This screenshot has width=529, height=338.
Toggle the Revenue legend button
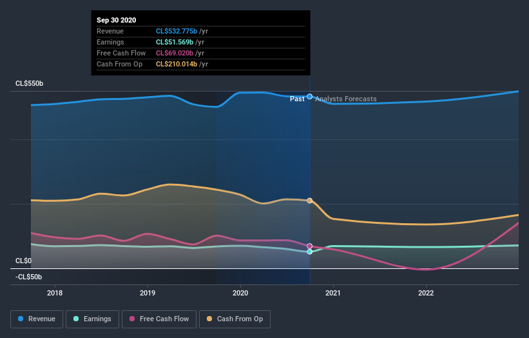coord(37,319)
